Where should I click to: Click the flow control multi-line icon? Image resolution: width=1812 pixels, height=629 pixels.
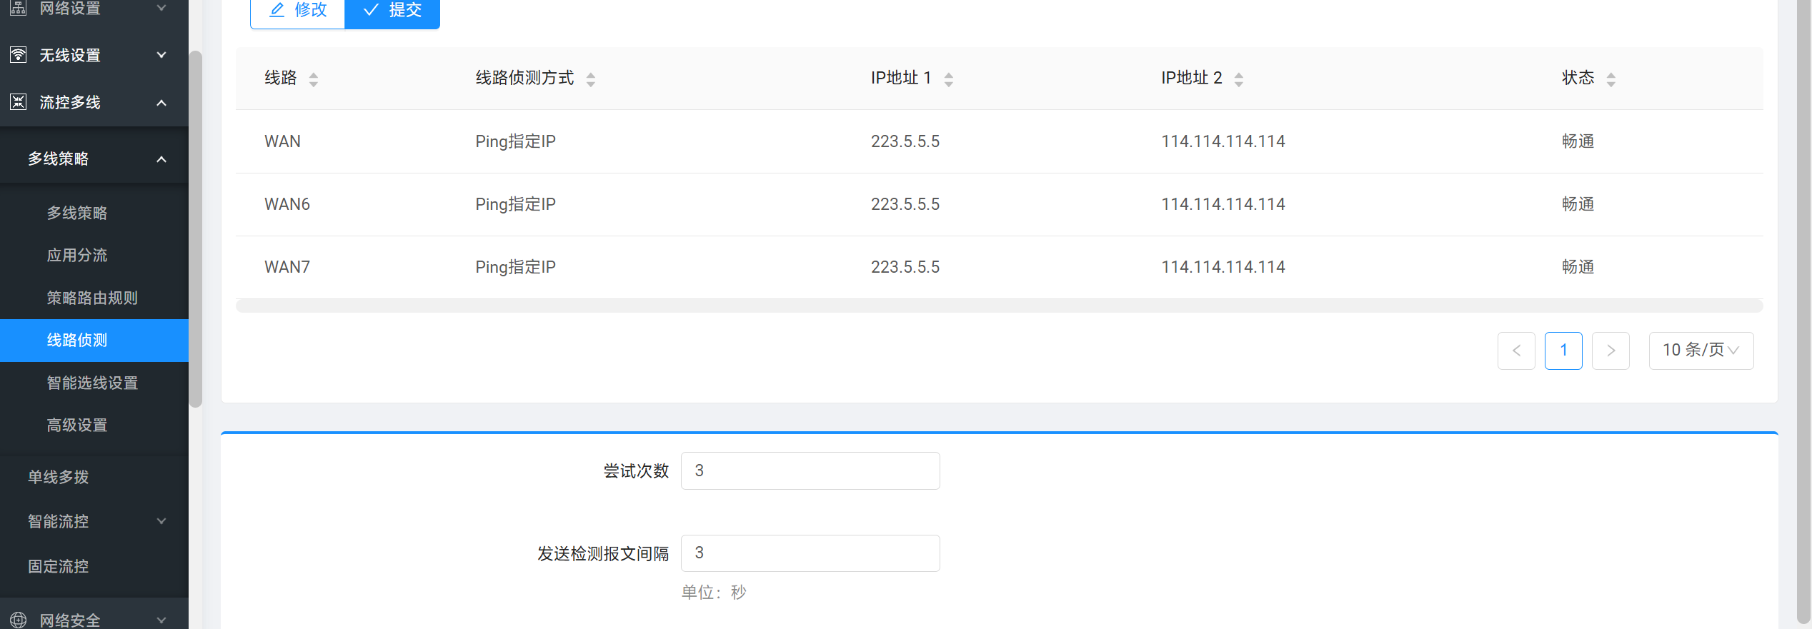(19, 102)
